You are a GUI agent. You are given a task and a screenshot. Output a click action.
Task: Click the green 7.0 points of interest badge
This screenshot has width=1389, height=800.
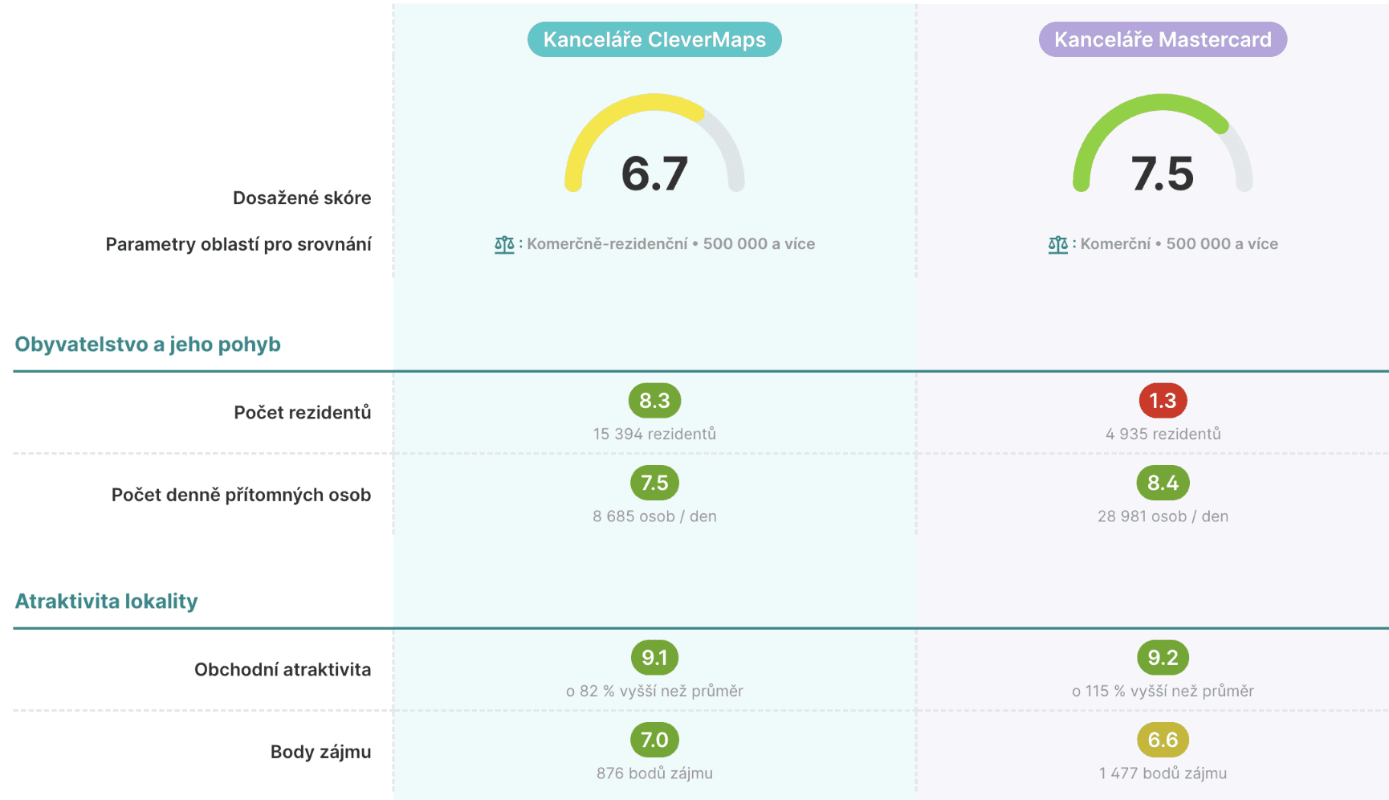654,740
